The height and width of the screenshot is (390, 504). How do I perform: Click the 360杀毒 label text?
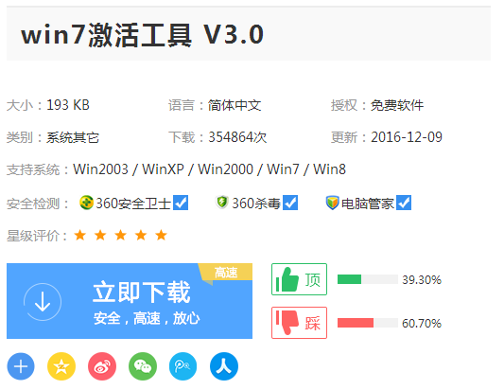coord(256,204)
